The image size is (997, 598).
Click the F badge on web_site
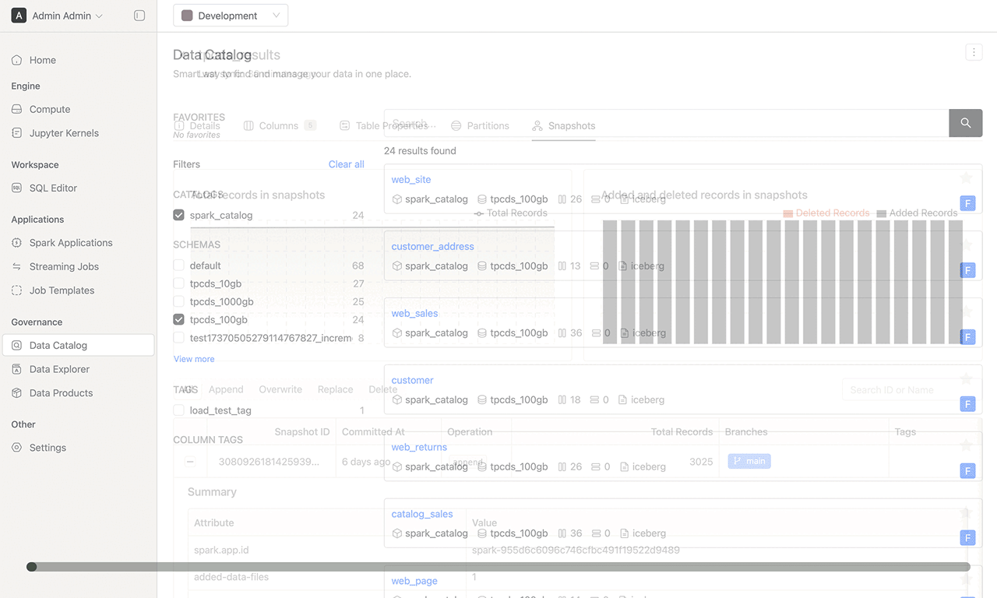(967, 203)
